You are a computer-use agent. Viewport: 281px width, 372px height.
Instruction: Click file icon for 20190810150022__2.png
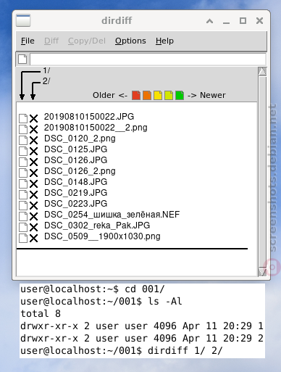pos(23,129)
